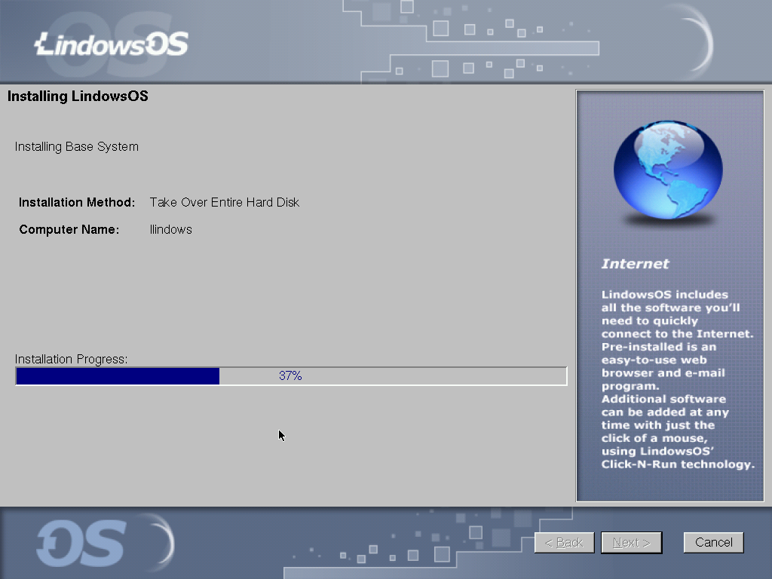Click the 'Click-N-Run technology.' text
772x579 pixels.
coord(678,464)
